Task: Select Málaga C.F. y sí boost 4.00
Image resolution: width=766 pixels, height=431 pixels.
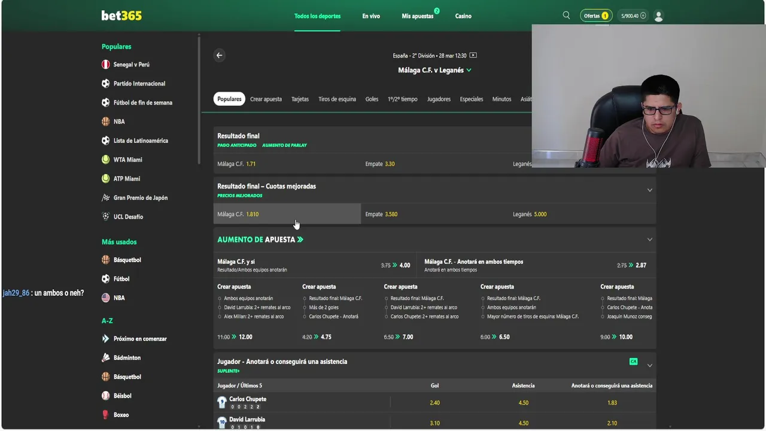Action: 314,265
